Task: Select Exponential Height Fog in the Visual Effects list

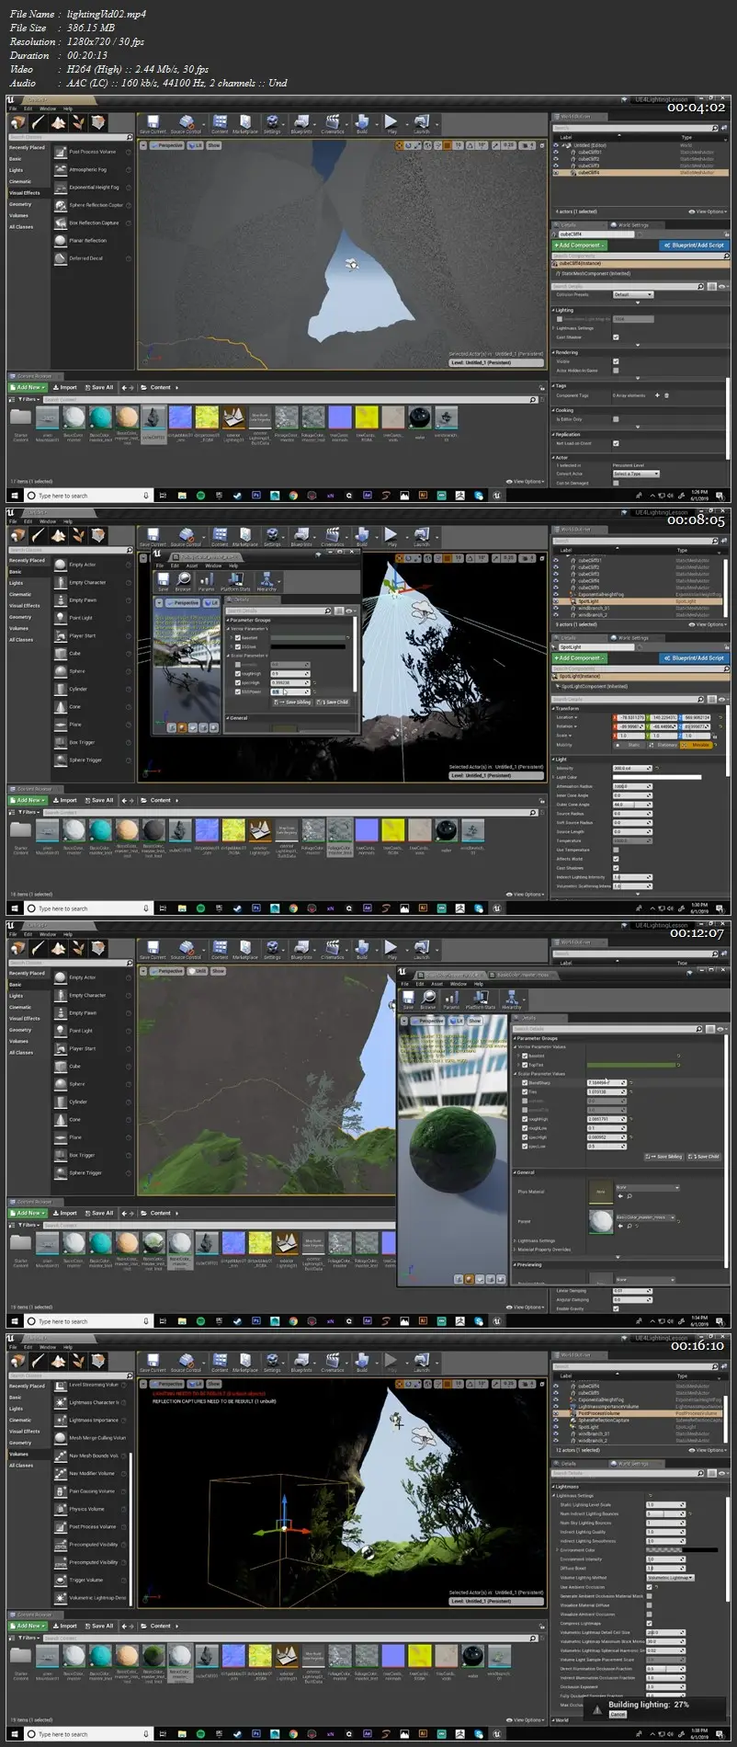Action: (92, 188)
